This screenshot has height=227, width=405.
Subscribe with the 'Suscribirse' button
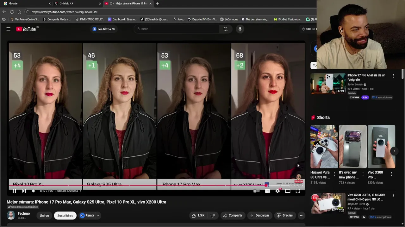click(x=65, y=216)
